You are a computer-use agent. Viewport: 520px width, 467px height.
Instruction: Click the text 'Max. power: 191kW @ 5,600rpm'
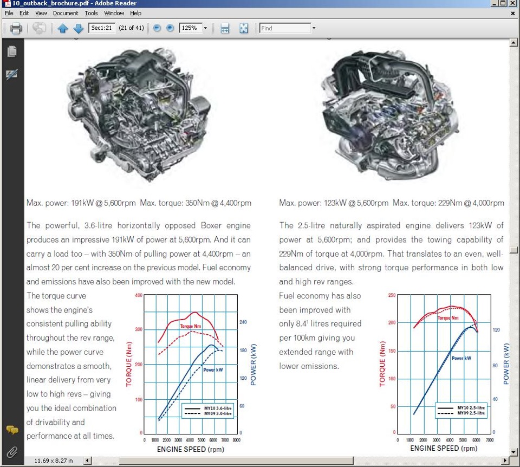click(x=81, y=203)
